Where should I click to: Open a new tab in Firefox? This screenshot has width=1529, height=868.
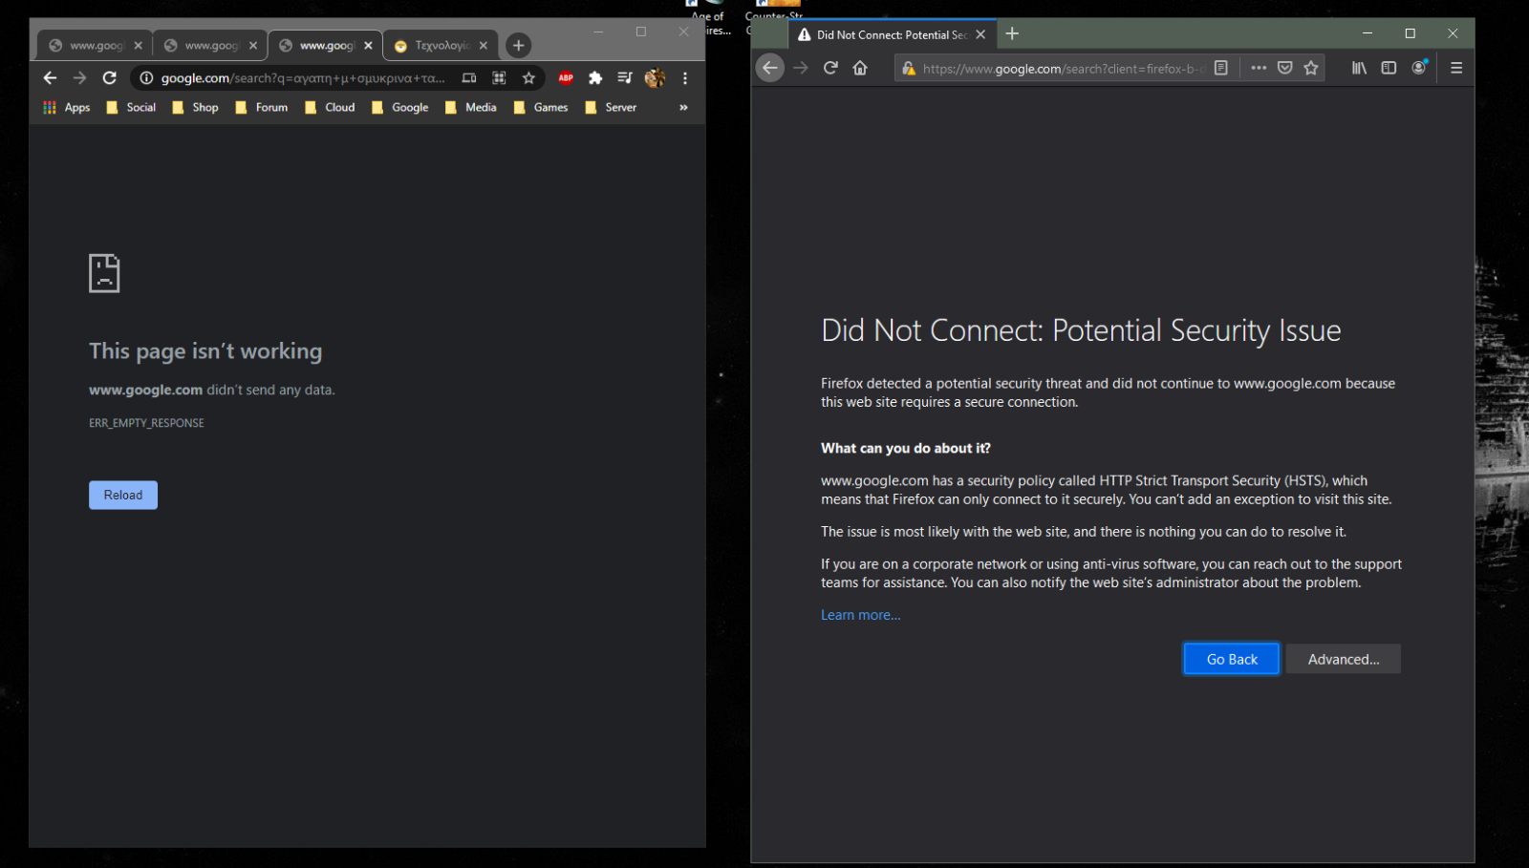point(1012,33)
